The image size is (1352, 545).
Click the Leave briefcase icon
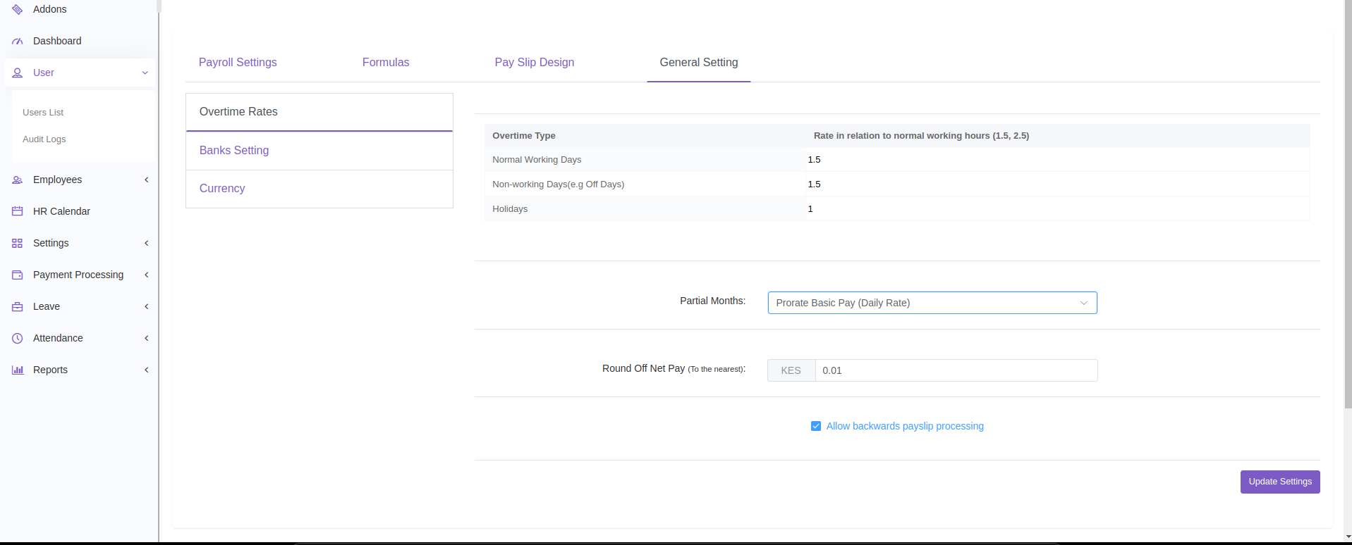pos(18,307)
